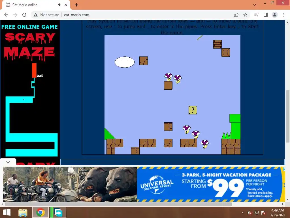Click the yellow question mark block
The height and width of the screenshot is (218, 290).
pyautogui.click(x=193, y=110)
